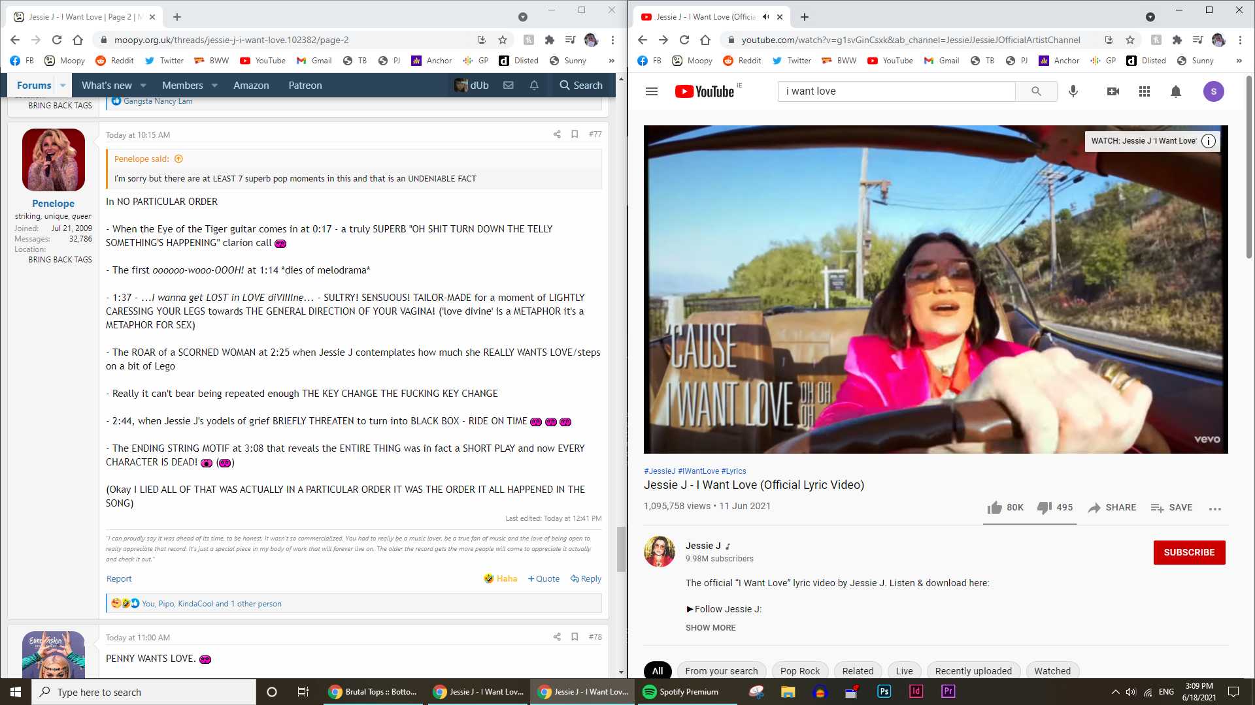Image resolution: width=1255 pixels, height=705 pixels.
Task: Bookmark the YouTube page with star icon
Action: (x=1130, y=40)
